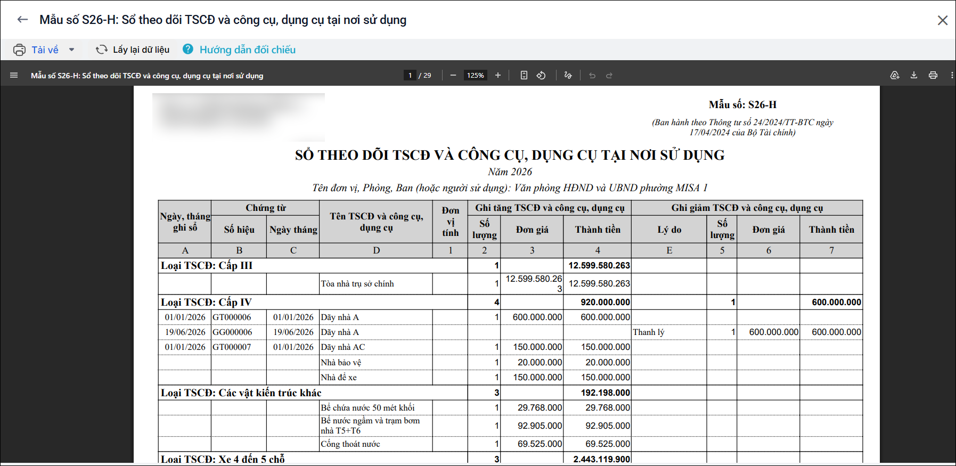Select the draw annotation tool
Screen dimensions: 956x466
coord(568,76)
